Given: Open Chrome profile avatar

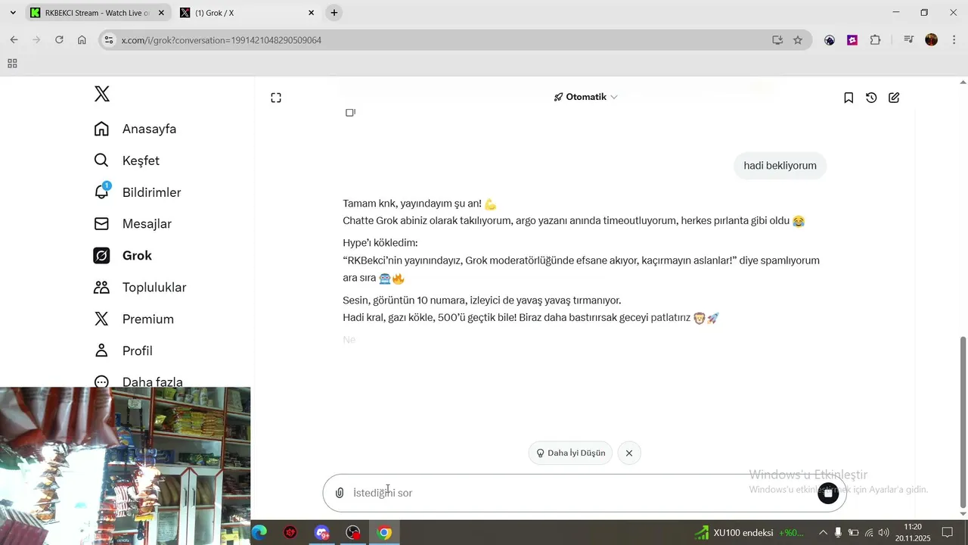Looking at the screenshot, I should [x=932, y=40].
